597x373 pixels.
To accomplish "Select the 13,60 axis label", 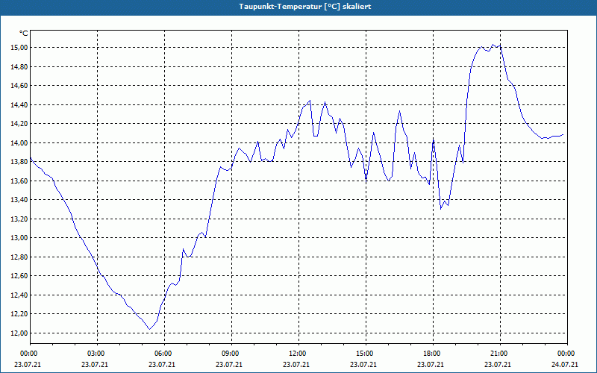I will point(20,181).
